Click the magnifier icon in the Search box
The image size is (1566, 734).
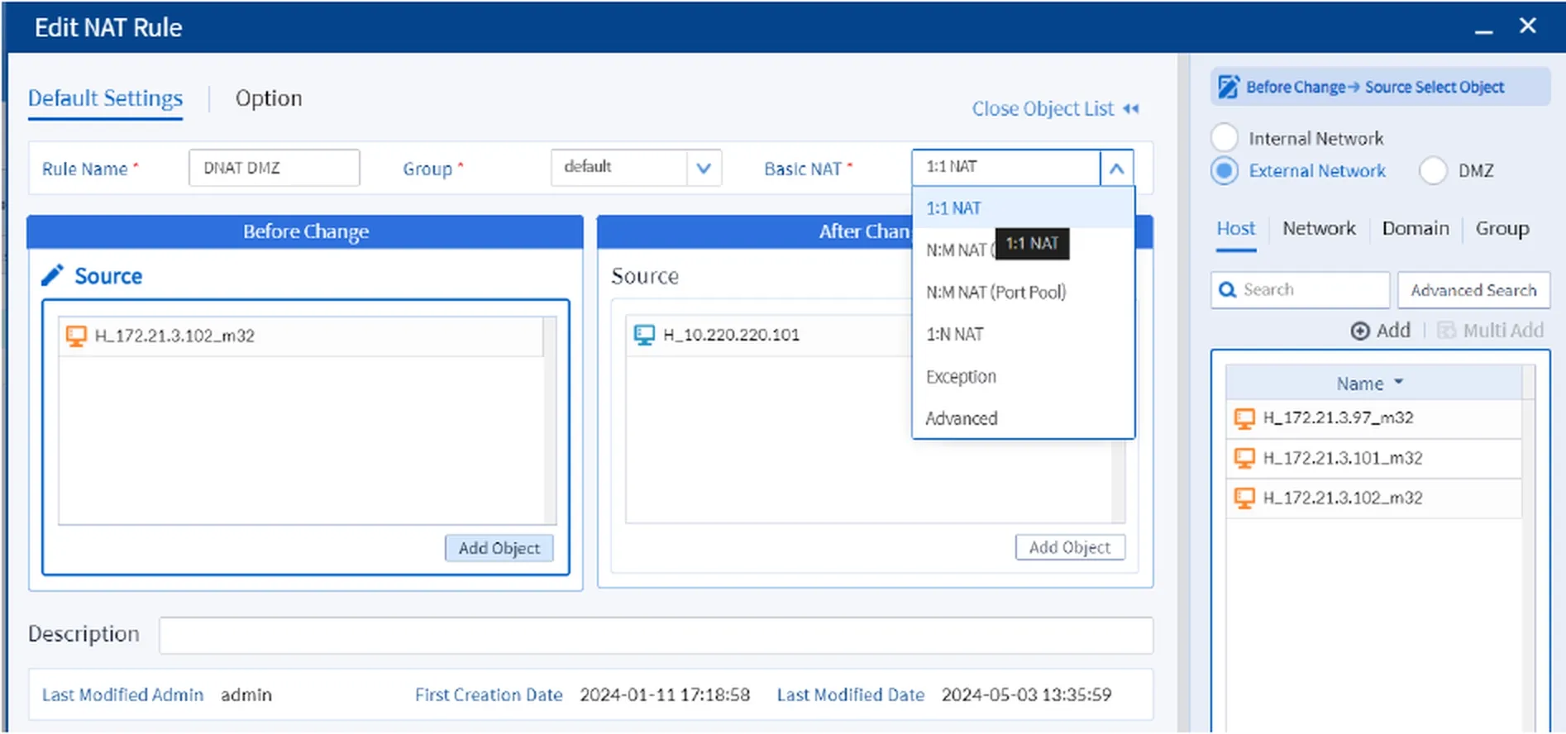click(1228, 290)
